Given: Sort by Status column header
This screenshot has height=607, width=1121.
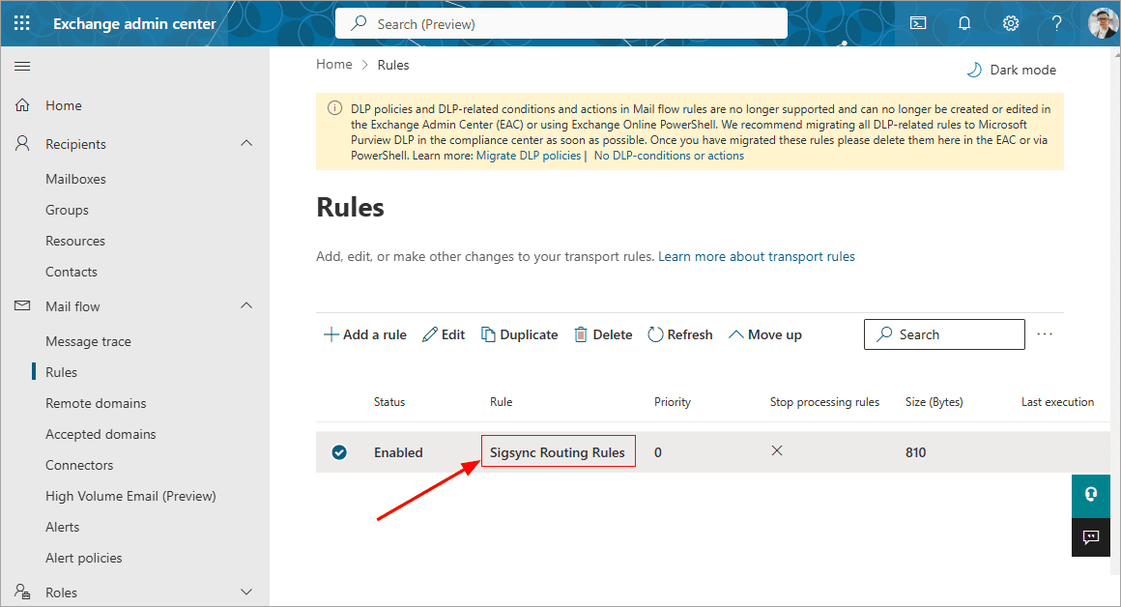Looking at the screenshot, I should coord(389,402).
